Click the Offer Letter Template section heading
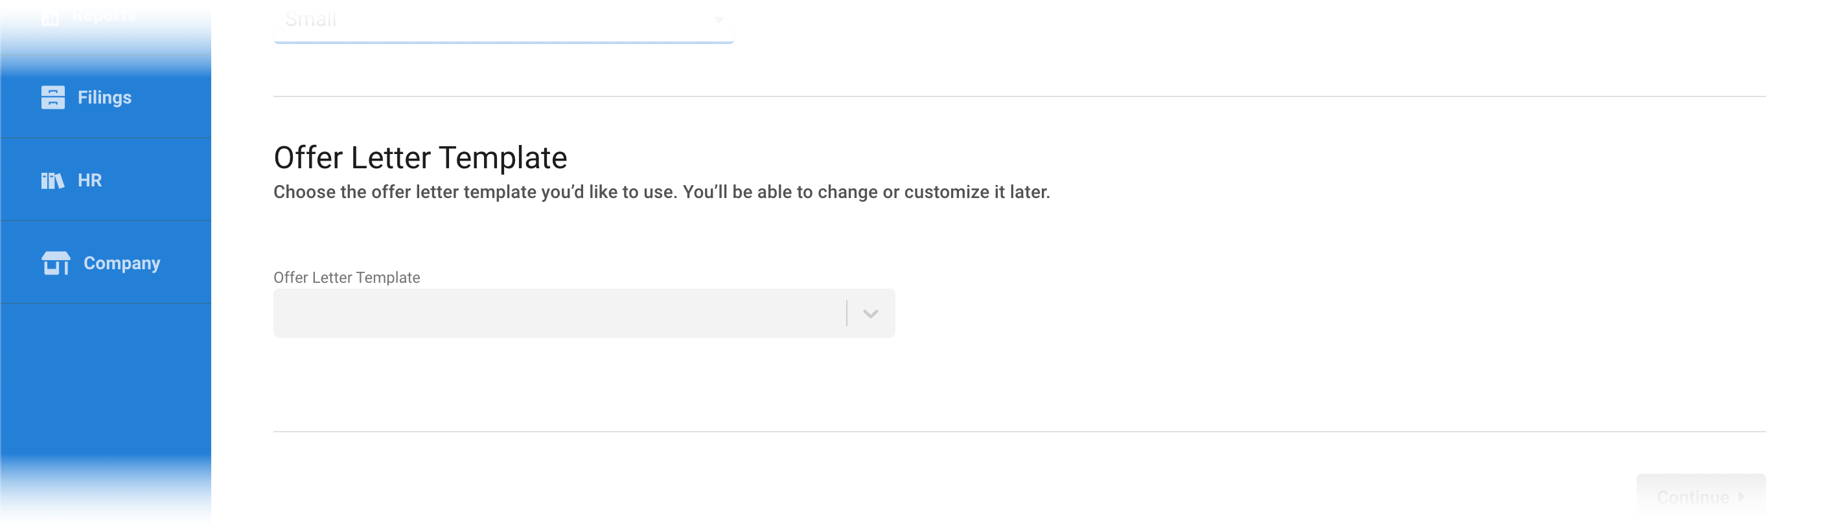 420,158
